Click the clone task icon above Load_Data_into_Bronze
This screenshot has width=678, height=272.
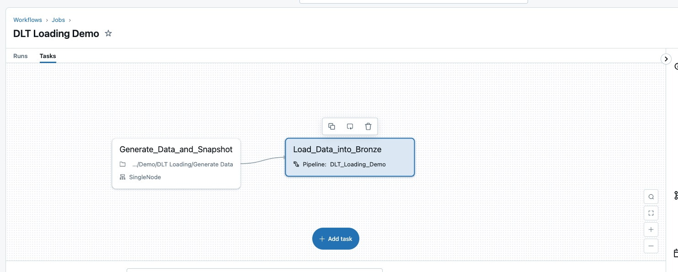pyautogui.click(x=332, y=127)
